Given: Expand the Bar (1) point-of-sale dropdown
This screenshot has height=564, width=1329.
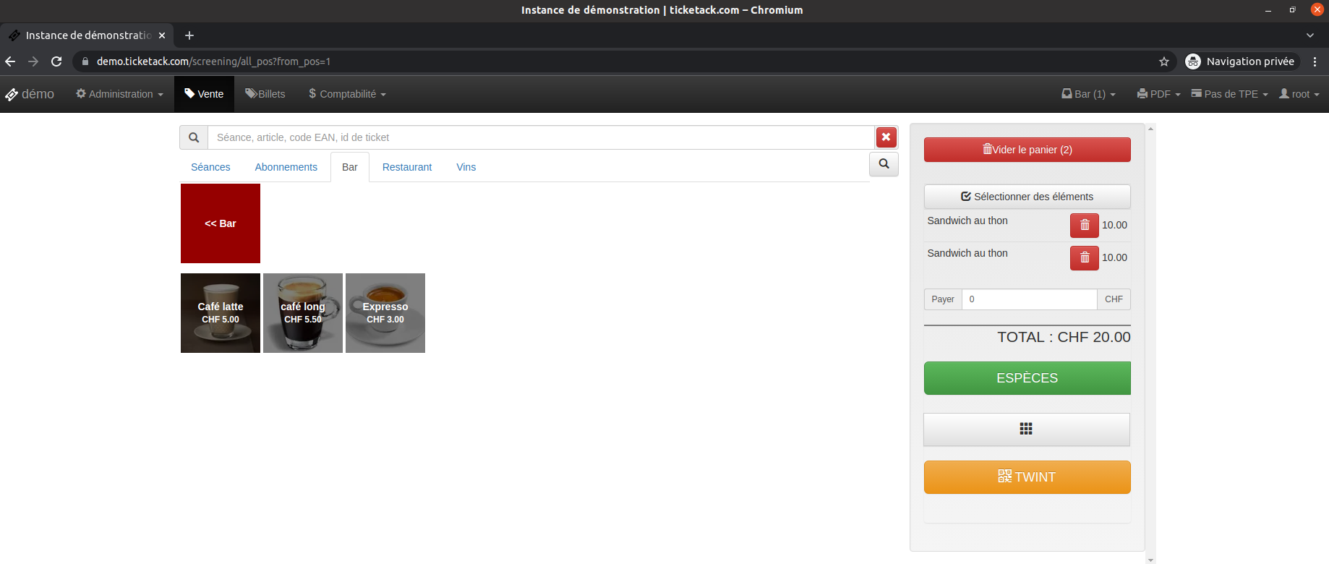Looking at the screenshot, I should point(1088,94).
